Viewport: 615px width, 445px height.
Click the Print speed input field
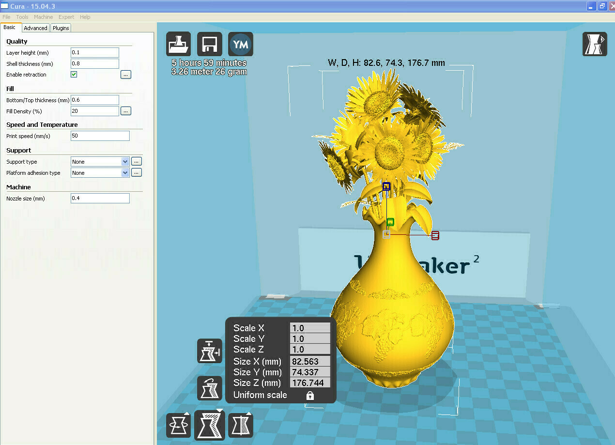100,136
